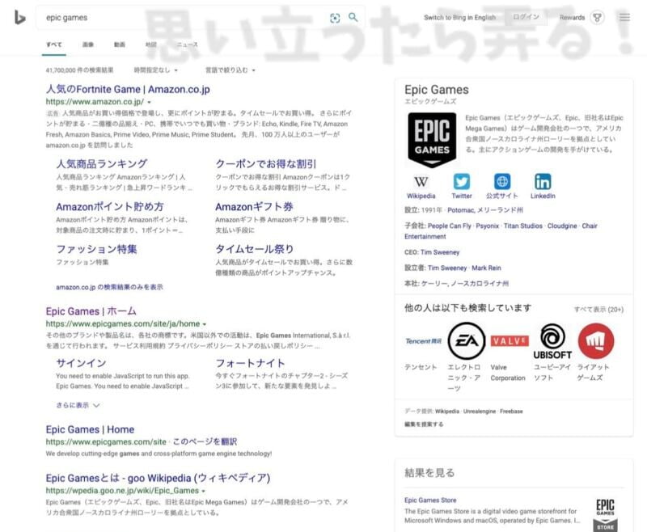Click CEO Tim Sweeney link
The width and height of the screenshot is (647, 532).
[x=440, y=252]
